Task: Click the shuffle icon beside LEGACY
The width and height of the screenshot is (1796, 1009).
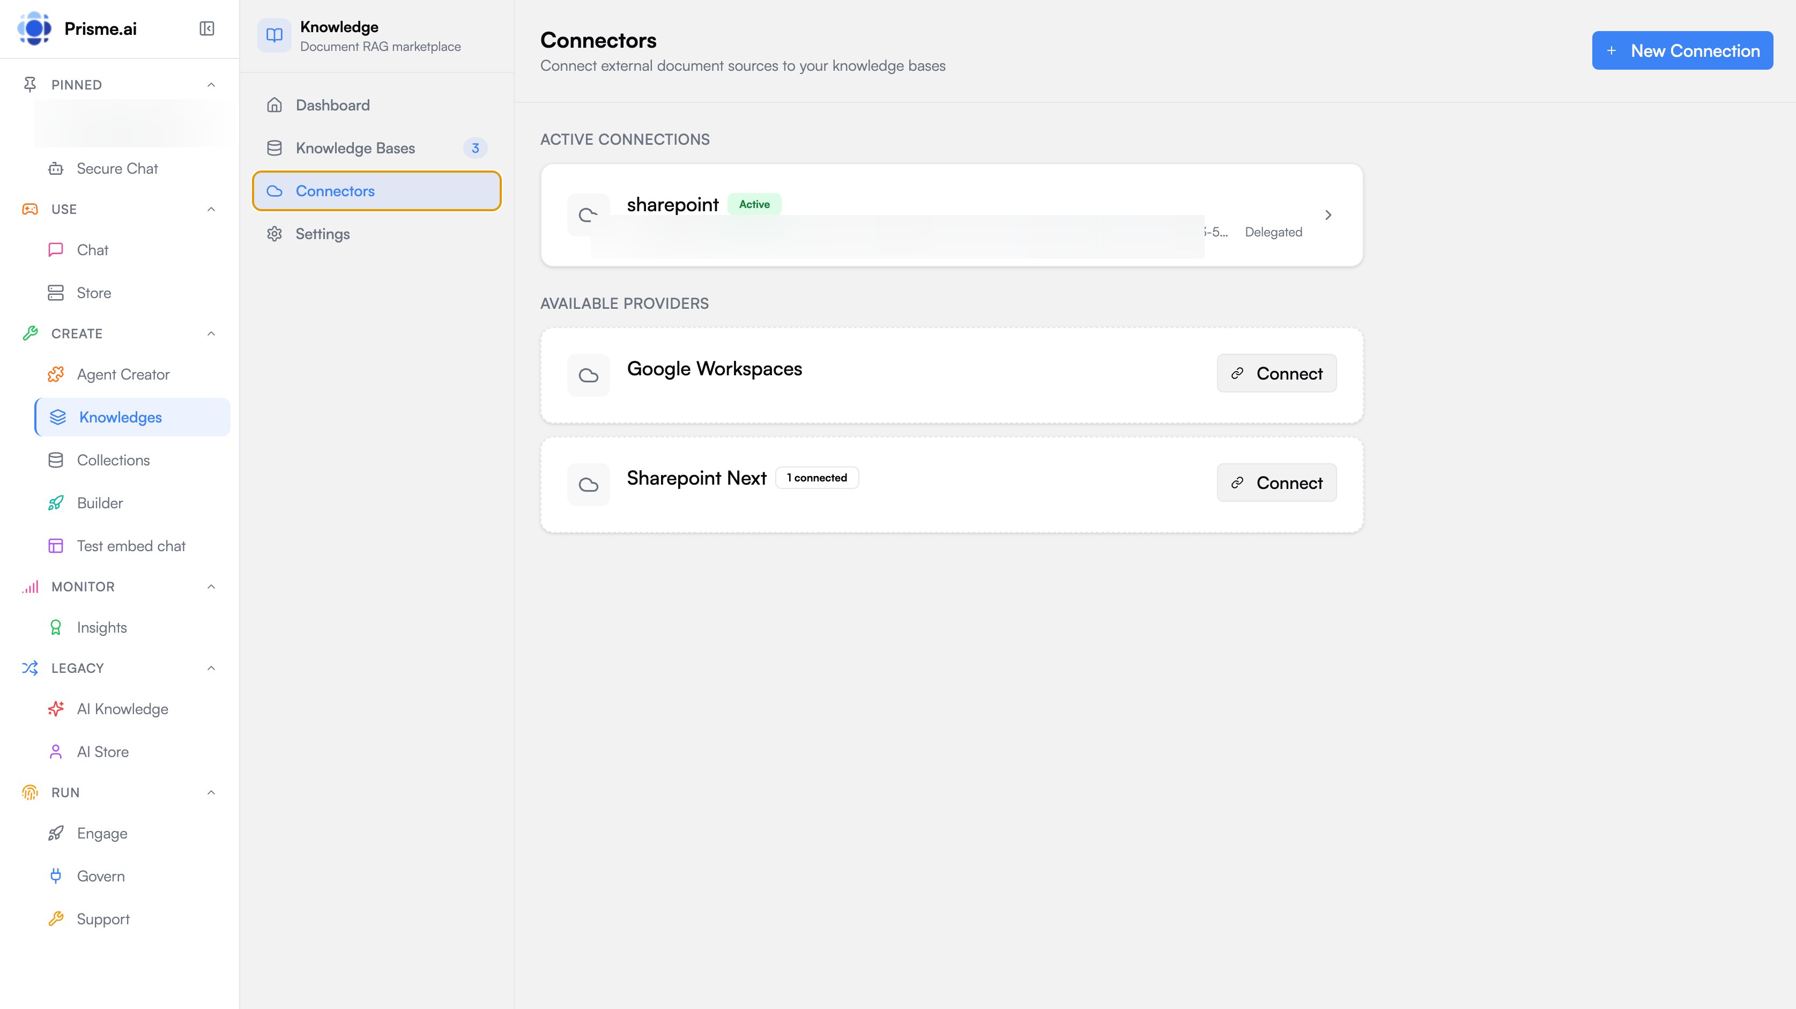Action: 30,668
